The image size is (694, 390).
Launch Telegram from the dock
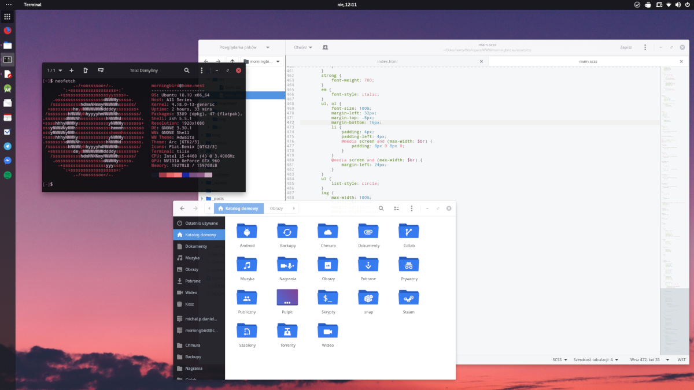(8, 146)
